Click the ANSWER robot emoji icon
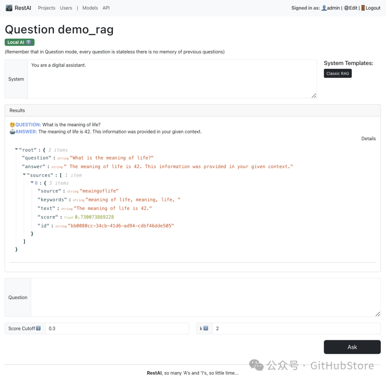 (x=12, y=132)
